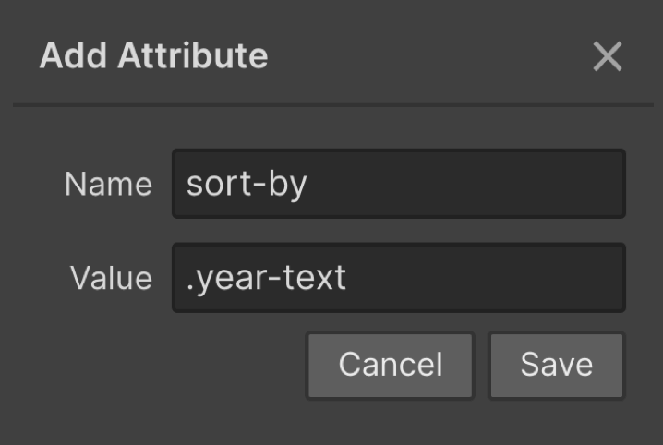This screenshot has width=663, height=445.
Task: Cancel adding the attribute
Action: point(390,365)
